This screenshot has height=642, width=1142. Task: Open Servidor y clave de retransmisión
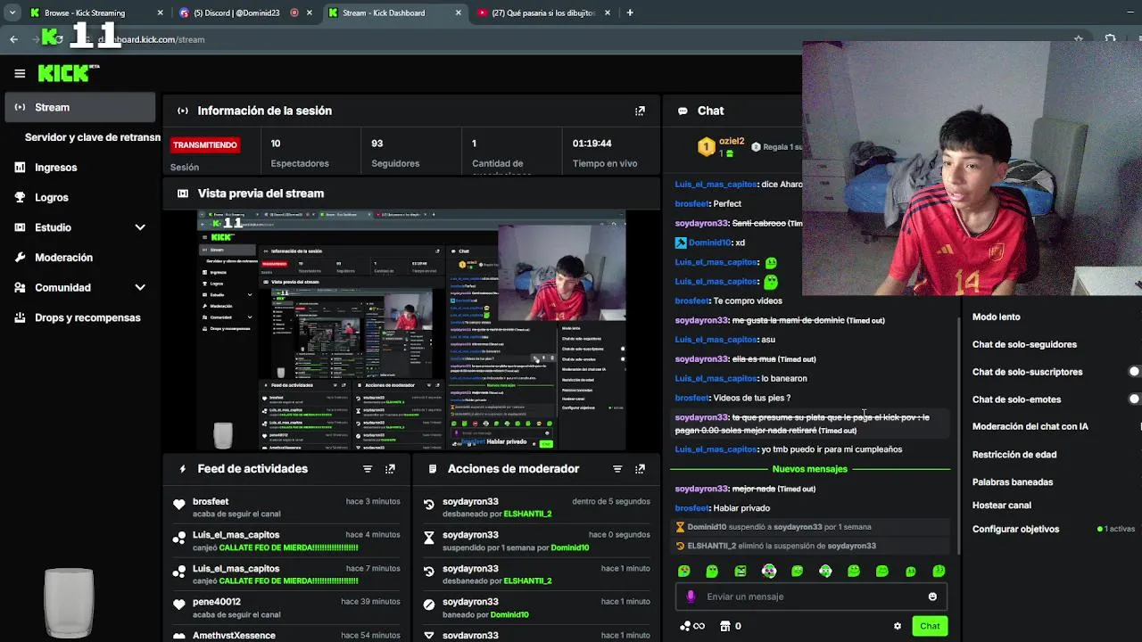[x=92, y=137]
